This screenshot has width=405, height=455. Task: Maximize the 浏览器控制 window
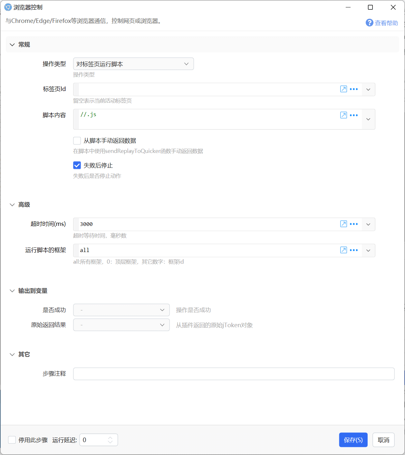coord(371,7)
